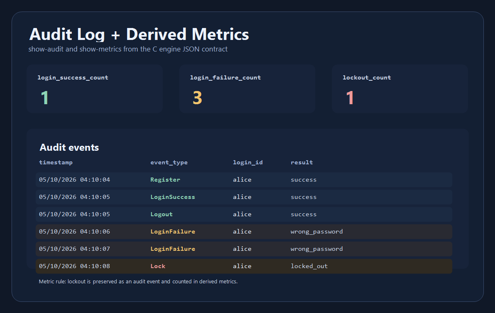Click the Metric rule footnote text
Viewport: 495px width, 313px height.
click(138, 282)
